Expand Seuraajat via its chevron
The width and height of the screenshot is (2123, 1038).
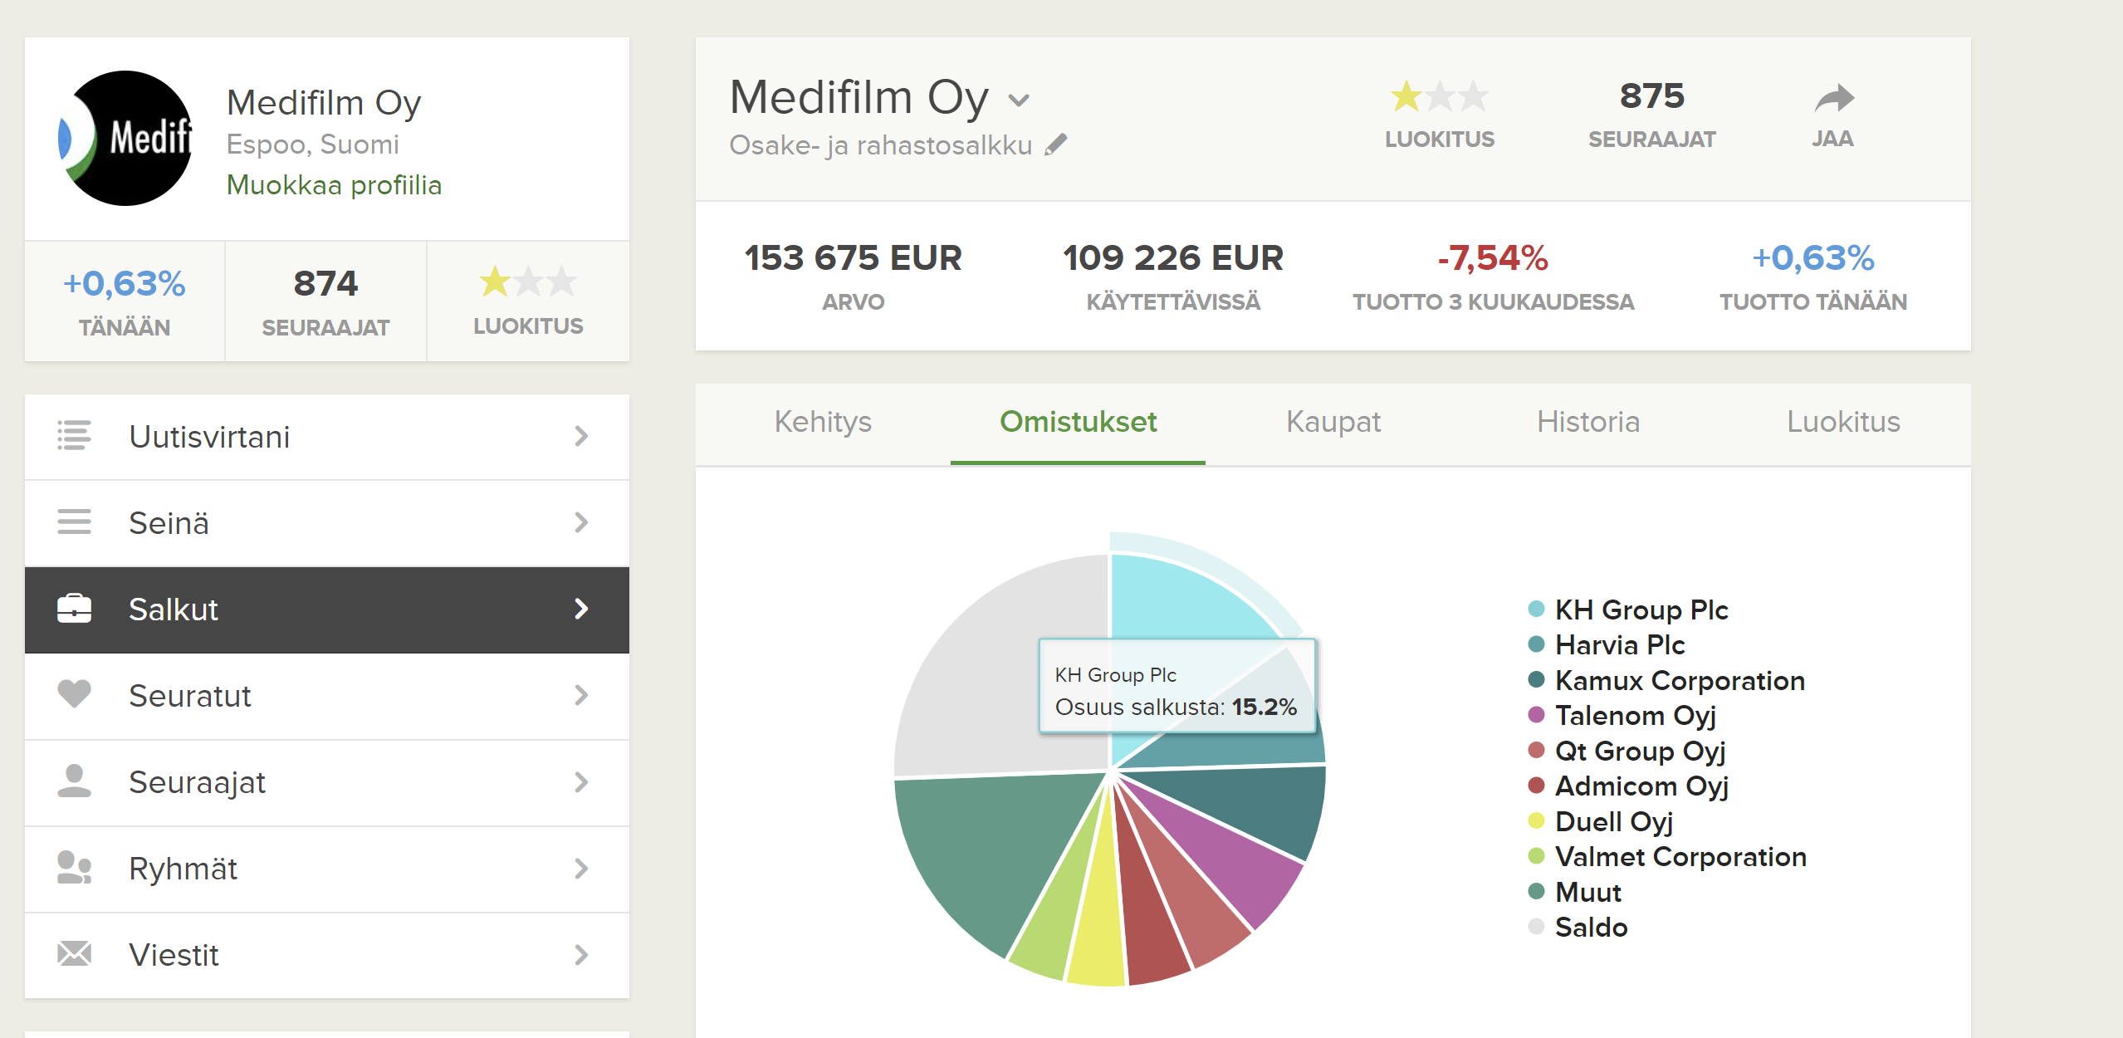pyautogui.click(x=581, y=782)
